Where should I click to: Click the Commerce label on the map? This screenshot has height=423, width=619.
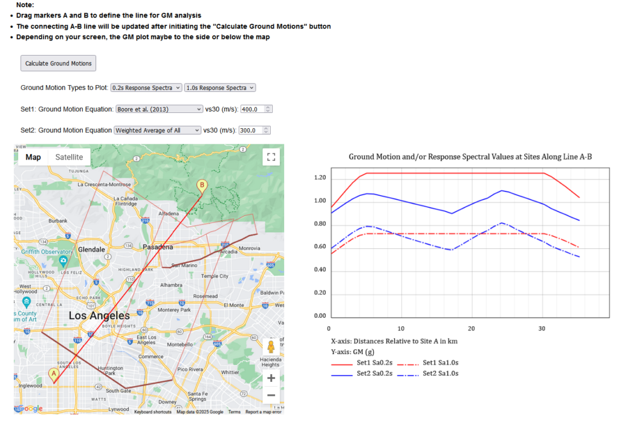(151, 357)
